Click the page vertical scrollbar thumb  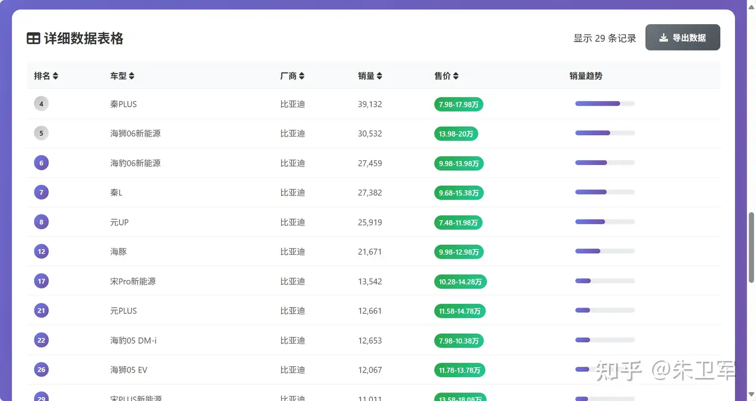tap(751, 248)
